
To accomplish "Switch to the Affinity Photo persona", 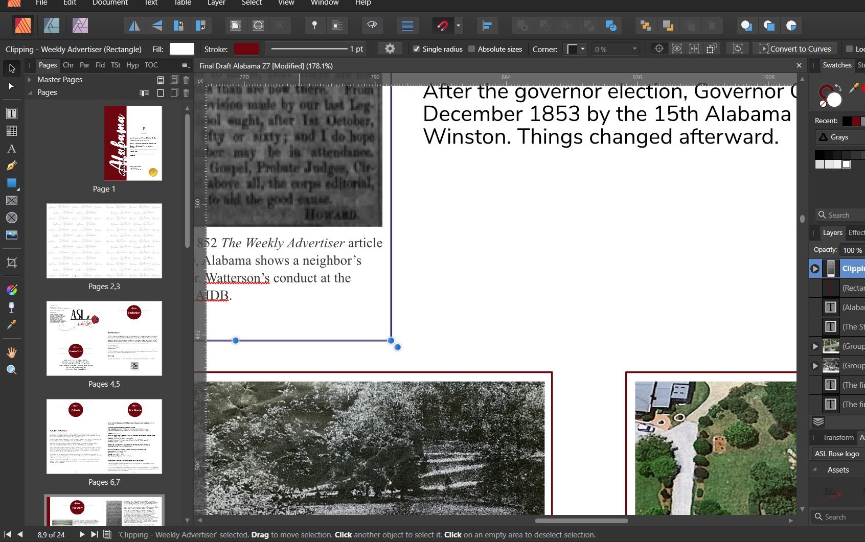I will [x=80, y=25].
